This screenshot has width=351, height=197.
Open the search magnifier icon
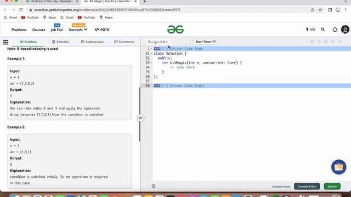pos(323,30)
